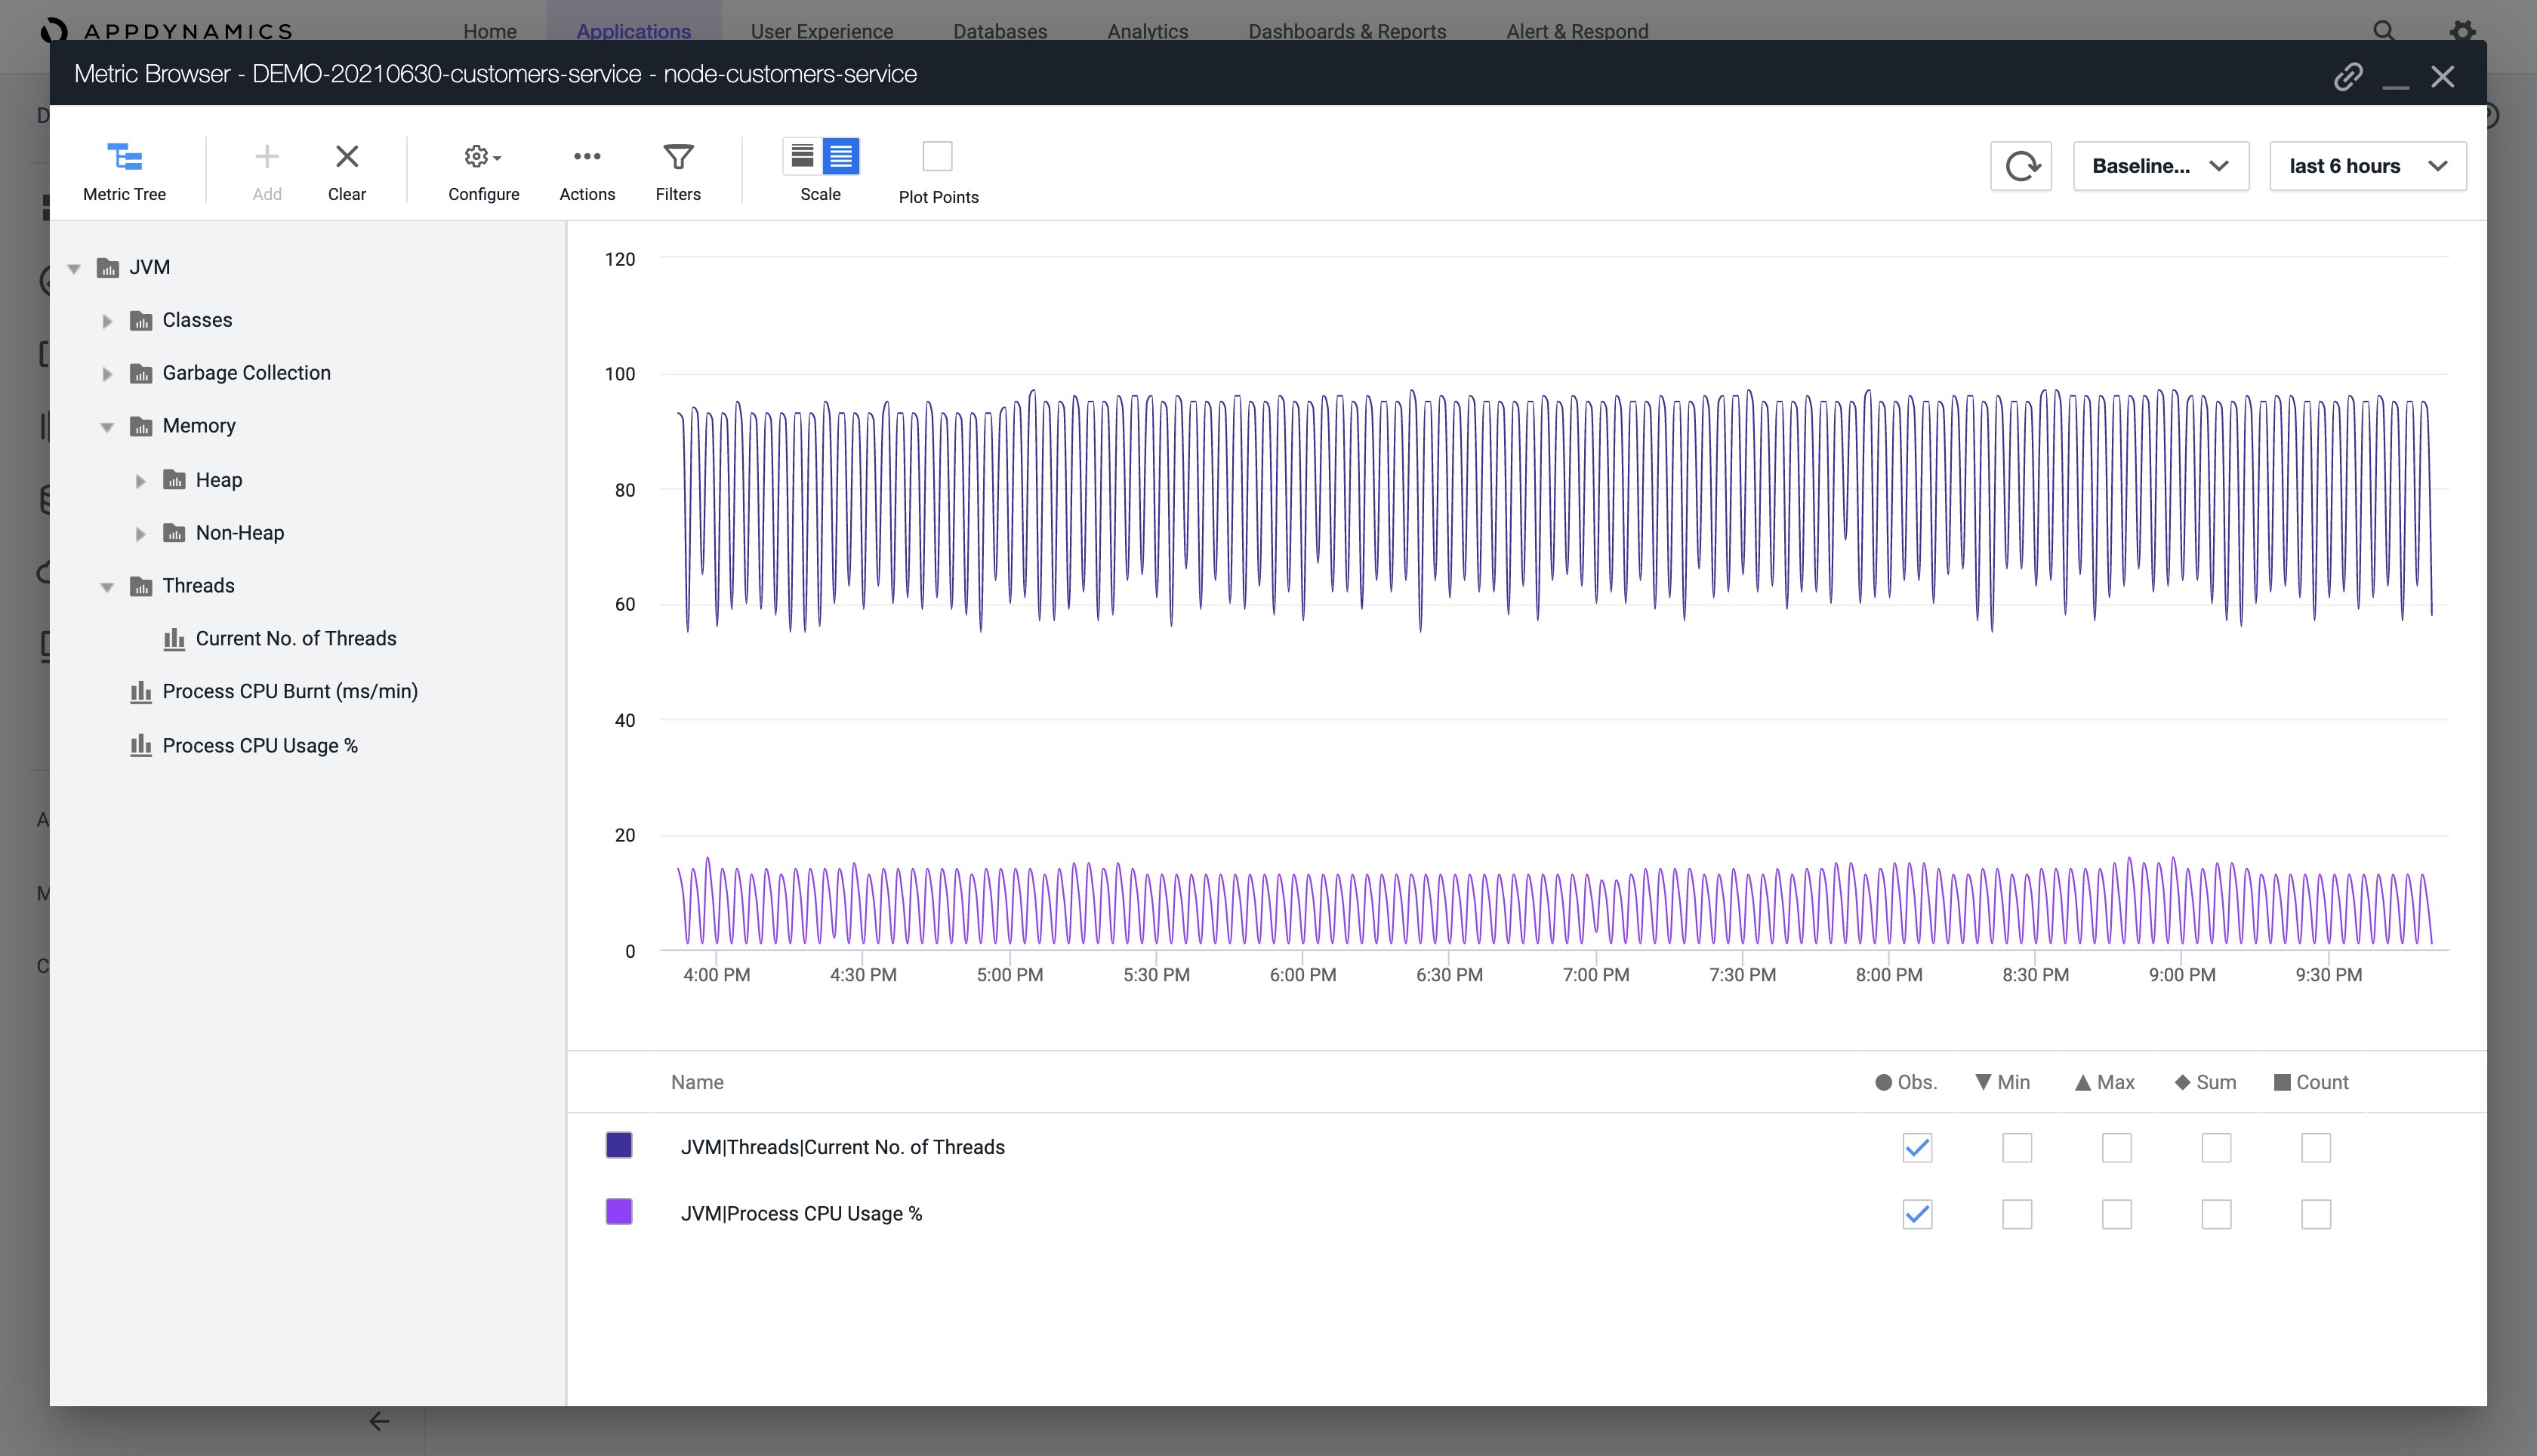Open the Actions ellipsis menu

click(586, 157)
